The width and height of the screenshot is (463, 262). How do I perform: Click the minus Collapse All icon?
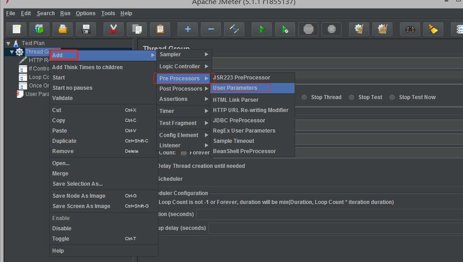pyautogui.click(x=211, y=29)
